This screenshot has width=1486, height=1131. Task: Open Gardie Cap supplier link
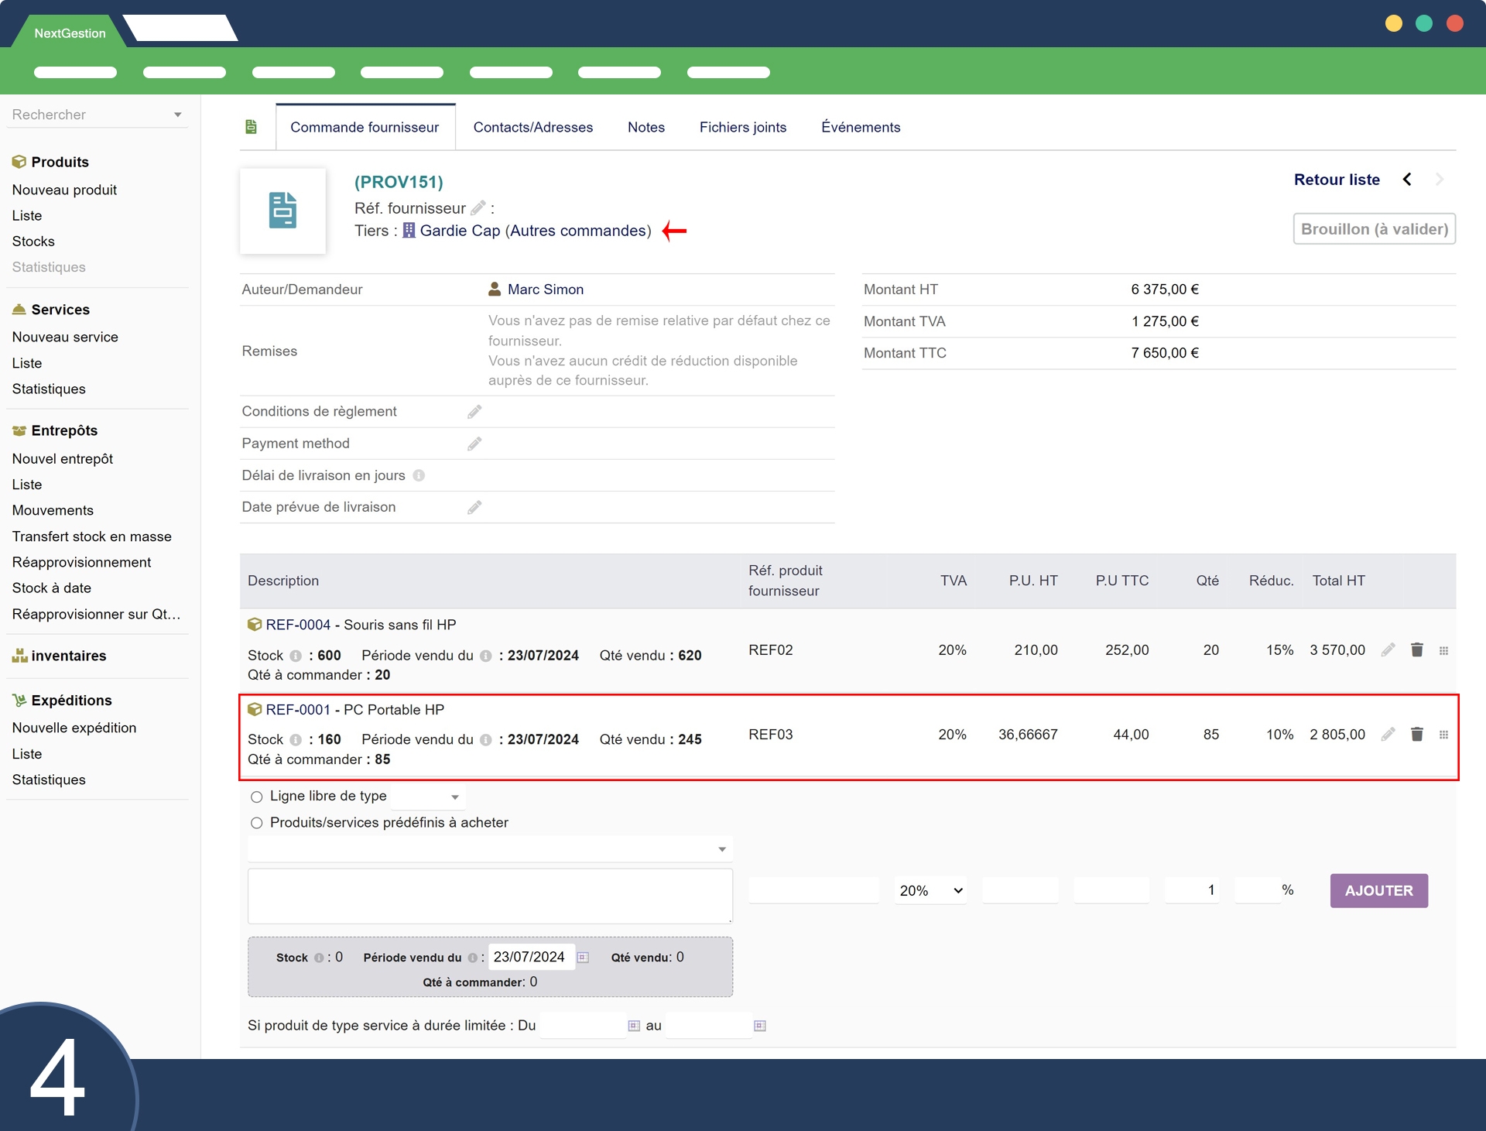click(x=460, y=231)
